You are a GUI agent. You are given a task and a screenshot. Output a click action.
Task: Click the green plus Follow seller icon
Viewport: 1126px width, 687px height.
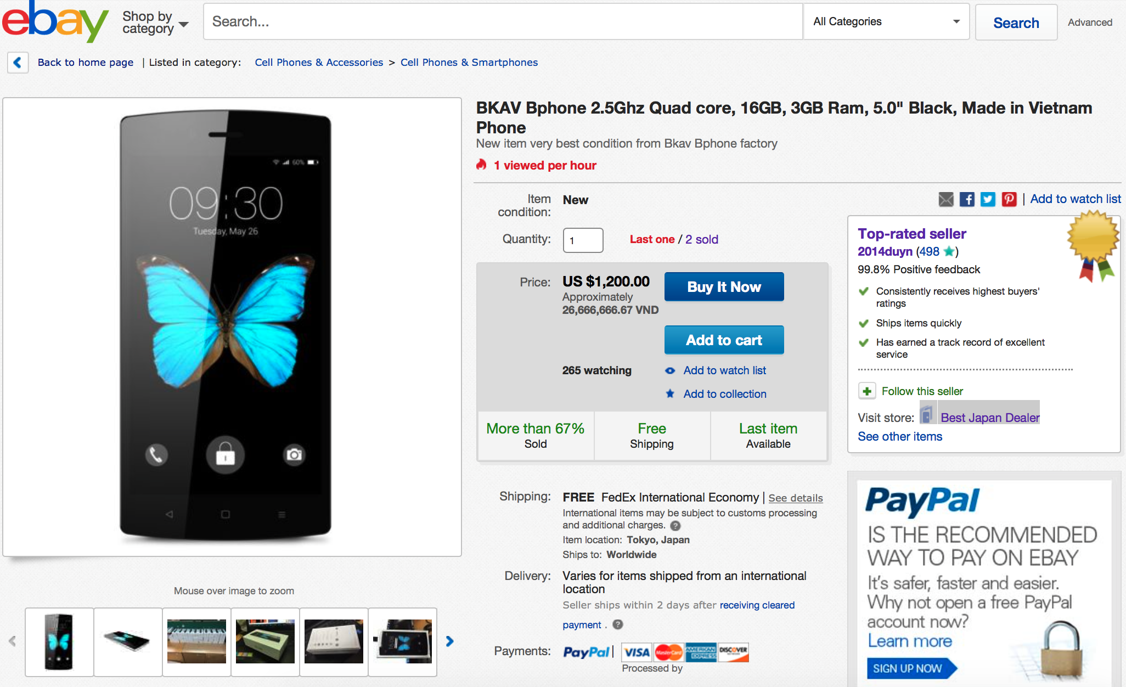click(867, 391)
